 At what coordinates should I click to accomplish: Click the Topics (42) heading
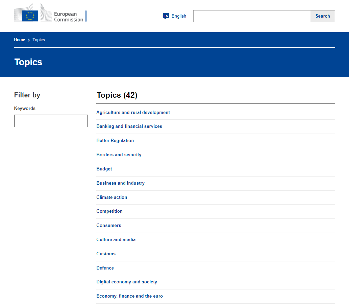(117, 95)
